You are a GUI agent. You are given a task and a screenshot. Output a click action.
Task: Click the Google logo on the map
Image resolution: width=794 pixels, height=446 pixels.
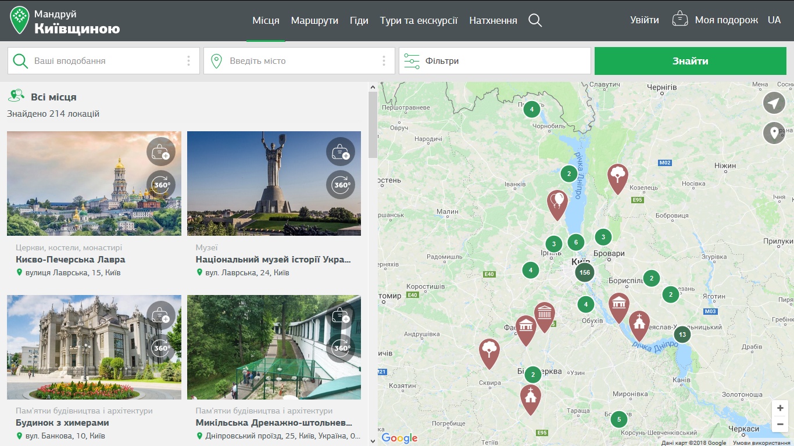click(399, 438)
